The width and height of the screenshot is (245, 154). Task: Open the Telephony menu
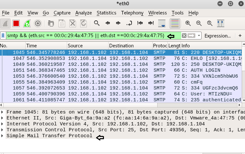coord(132,13)
